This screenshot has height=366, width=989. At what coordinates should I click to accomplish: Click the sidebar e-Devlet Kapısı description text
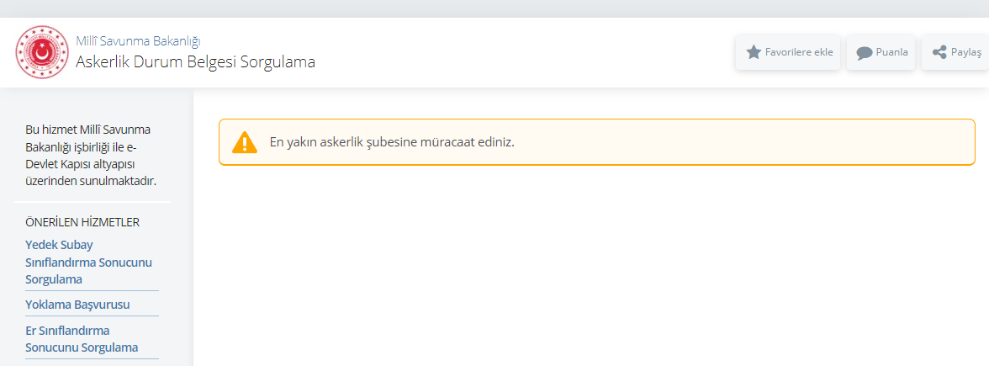tap(91, 156)
